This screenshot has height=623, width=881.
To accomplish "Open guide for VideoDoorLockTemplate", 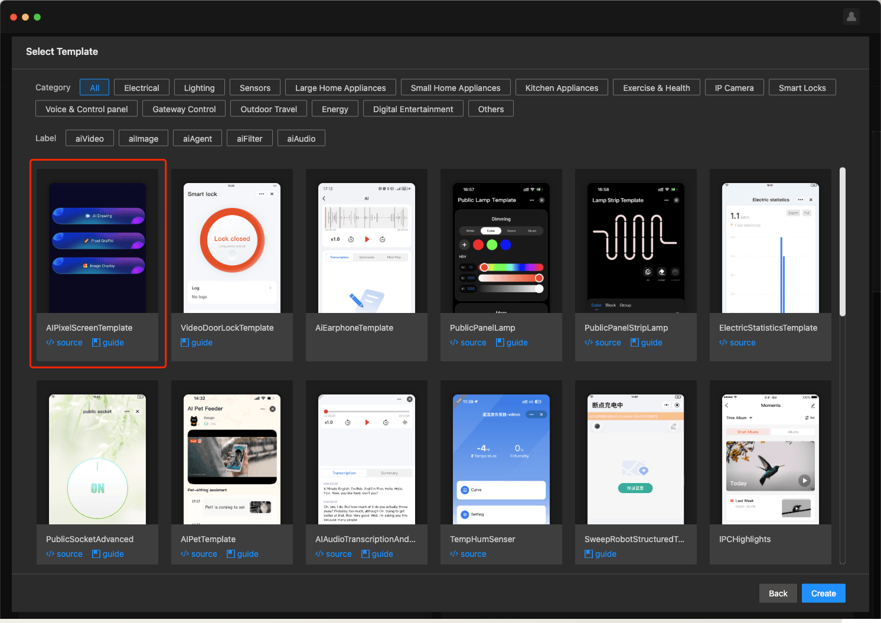I will (197, 343).
